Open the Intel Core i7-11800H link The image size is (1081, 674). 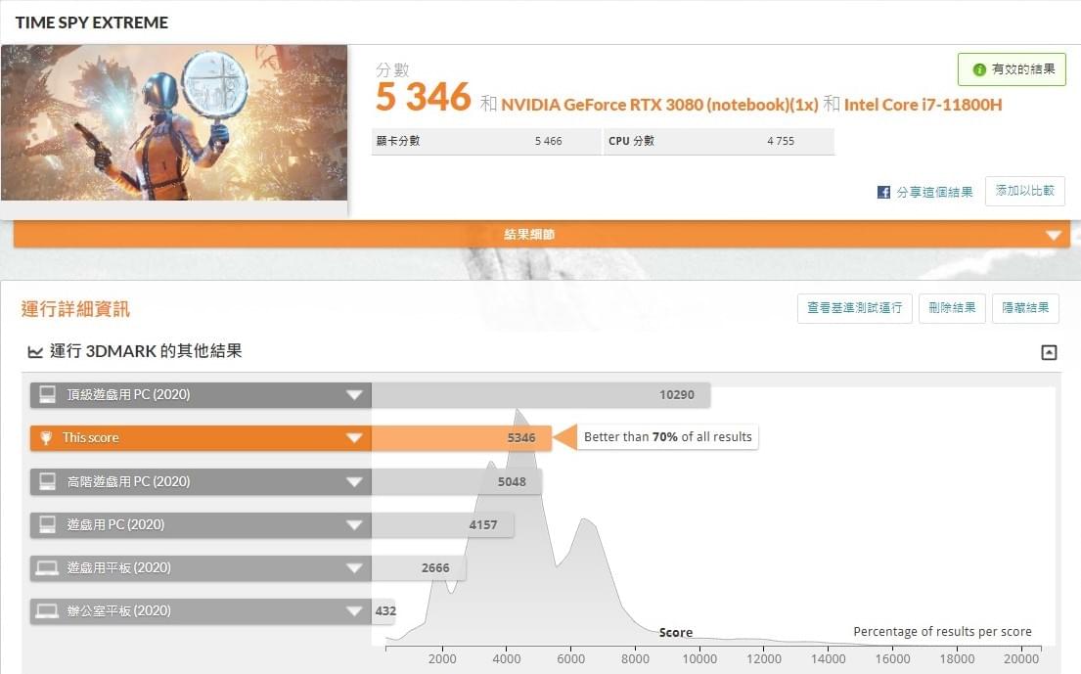(923, 105)
